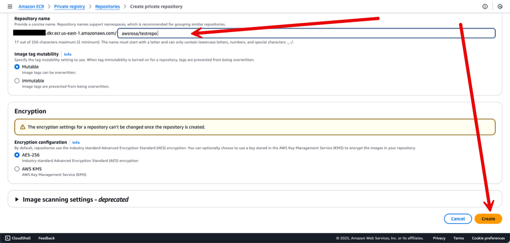Select the Immutable radio option
Image resolution: width=510 pixels, height=243 pixels.
coord(17,81)
